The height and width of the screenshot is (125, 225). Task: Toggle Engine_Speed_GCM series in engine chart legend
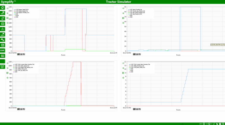pos(21,10)
